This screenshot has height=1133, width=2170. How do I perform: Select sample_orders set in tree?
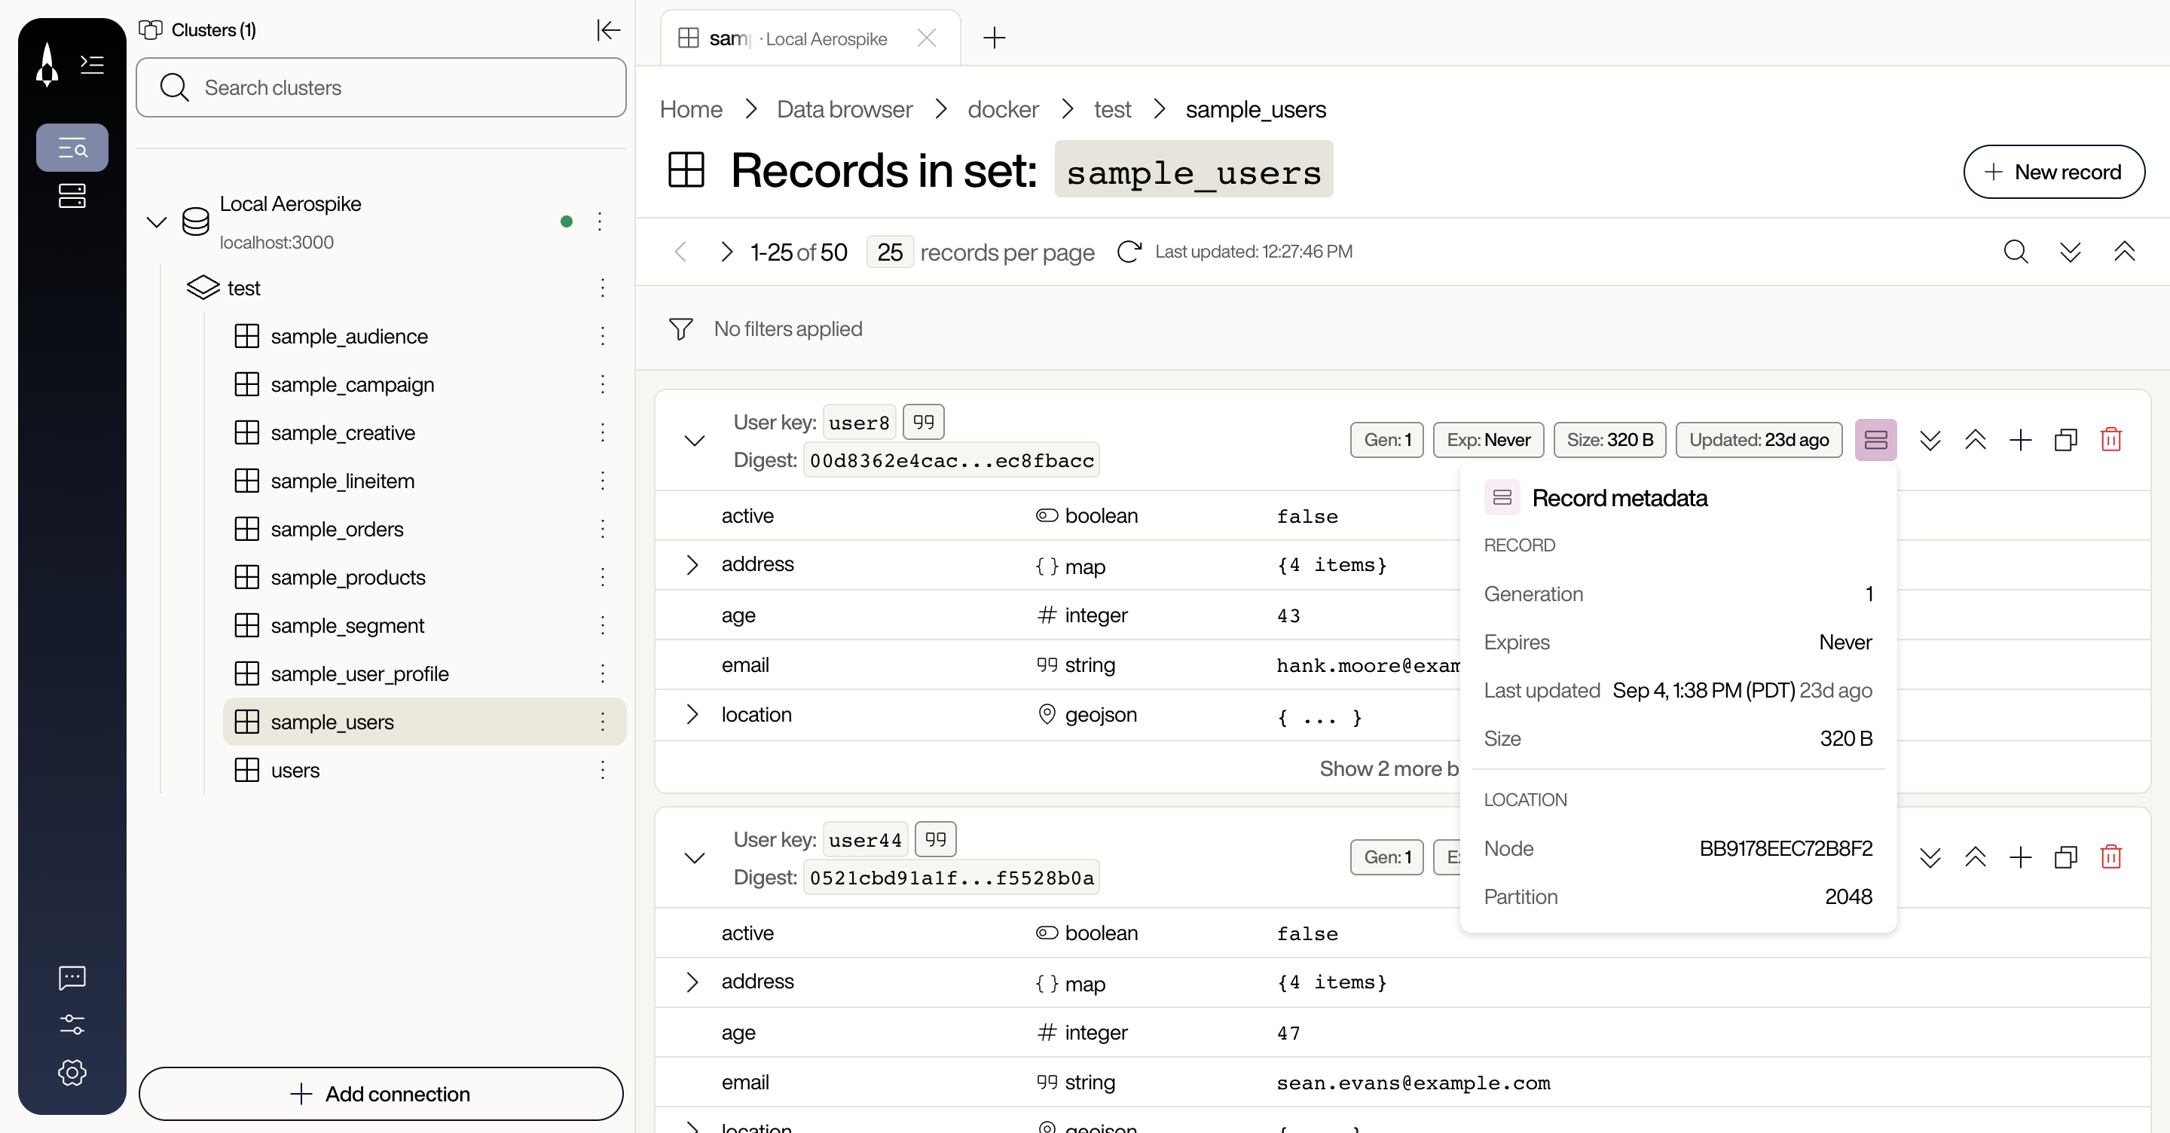coord(337,529)
